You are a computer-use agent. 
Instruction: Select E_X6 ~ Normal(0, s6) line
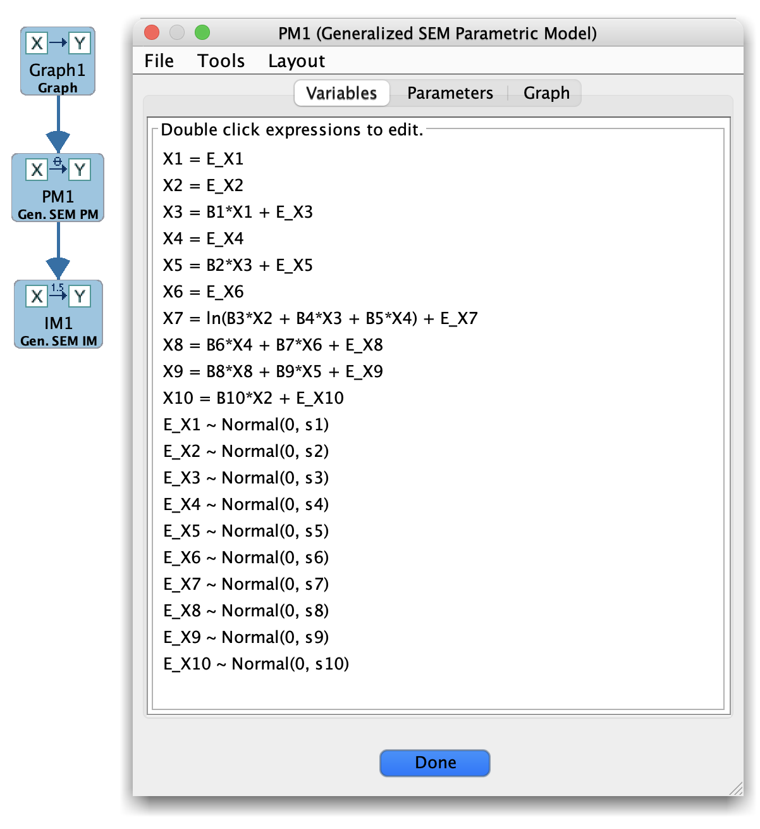click(x=246, y=558)
